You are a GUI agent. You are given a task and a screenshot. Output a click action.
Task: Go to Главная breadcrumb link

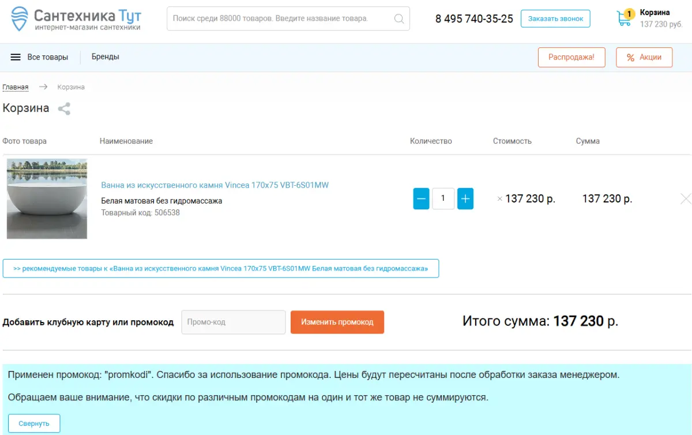[x=16, y=87]
